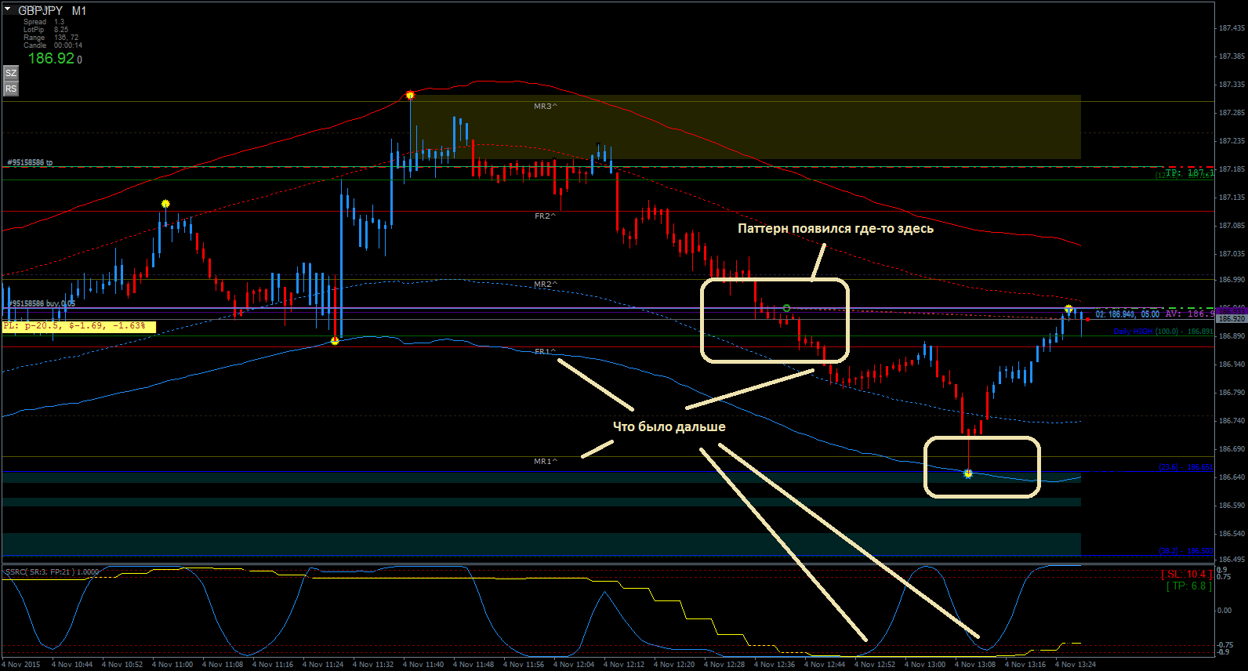
Task: Select the FR2^ level label
Action: tap(546, 216)
